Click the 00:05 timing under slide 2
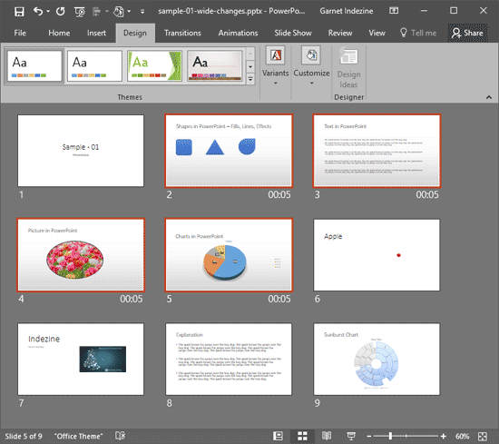The height and width of the screenshot is (444, 499). click(x=279, y=194)
